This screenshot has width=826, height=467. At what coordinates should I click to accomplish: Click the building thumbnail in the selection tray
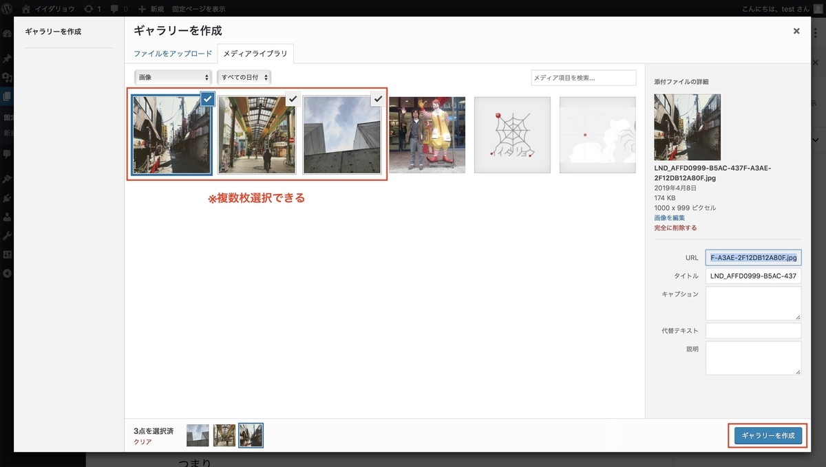198,435
